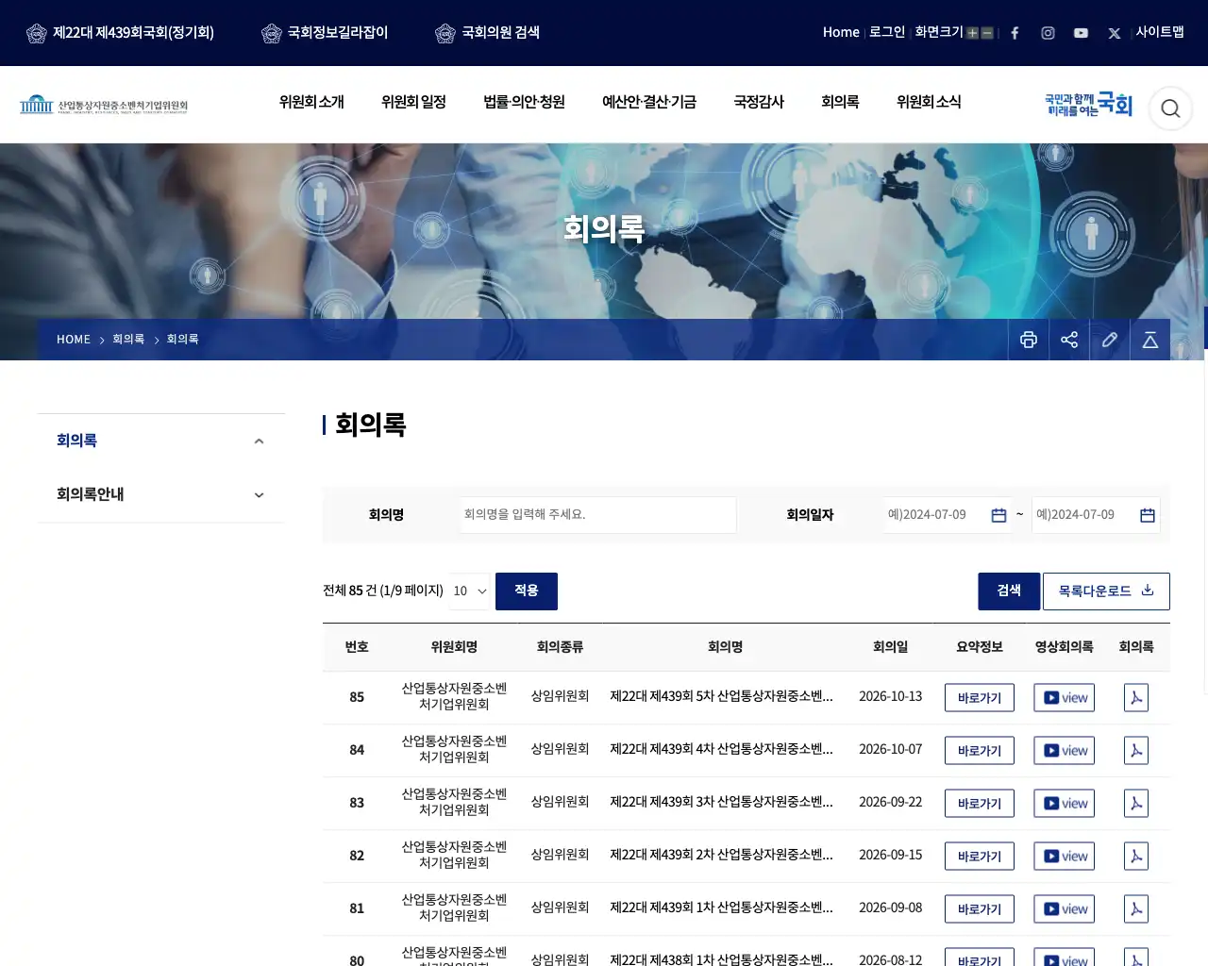Click the magnifier search icon in header
The width and height of the screenshot is (1208, 966).
coord(1170,108)
